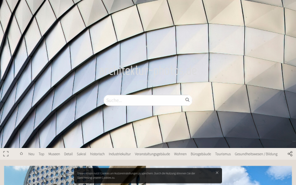Go to the home page via house icon

tap(21, 153)
